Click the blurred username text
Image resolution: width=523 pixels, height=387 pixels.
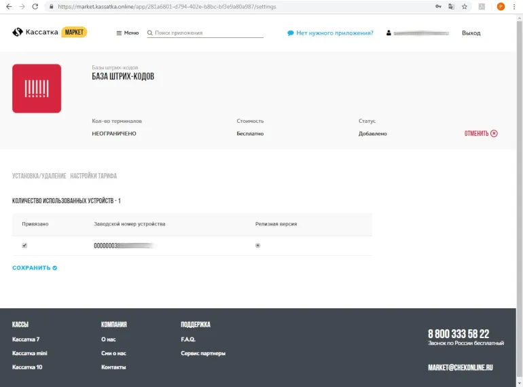click(421, 33)
